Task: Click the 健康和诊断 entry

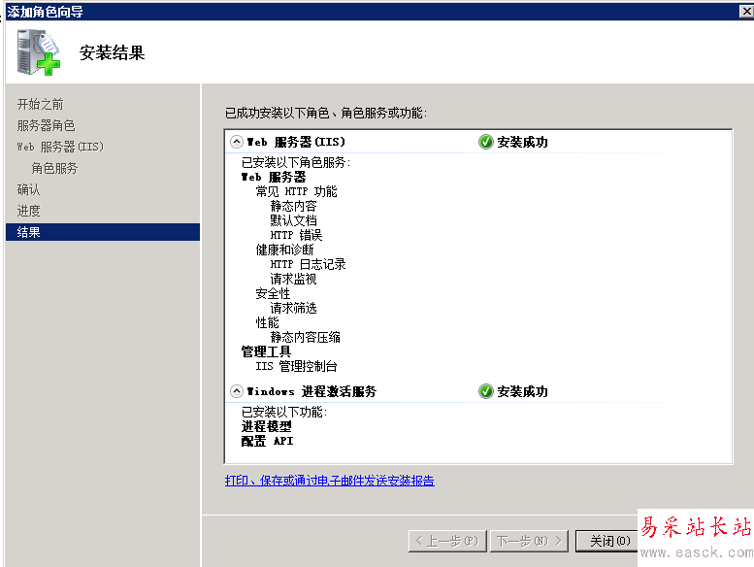Action: (x=284, y=250)
